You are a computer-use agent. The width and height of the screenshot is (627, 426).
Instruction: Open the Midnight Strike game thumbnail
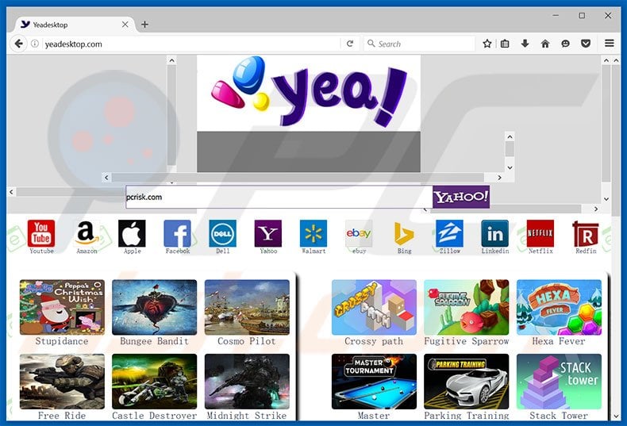click(x=247, y=382)
